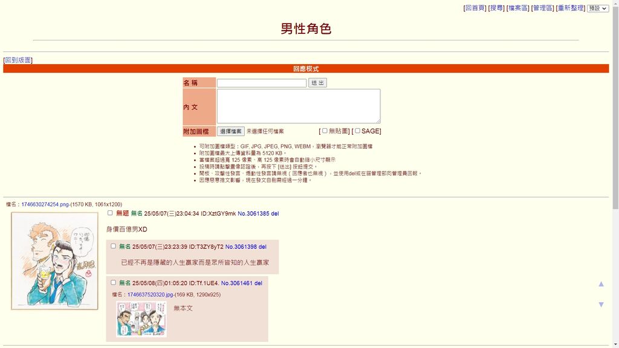Tick checkbox for reply No.3061398
The width and height of the screenshot is (619, 348).
pos(113,246)
